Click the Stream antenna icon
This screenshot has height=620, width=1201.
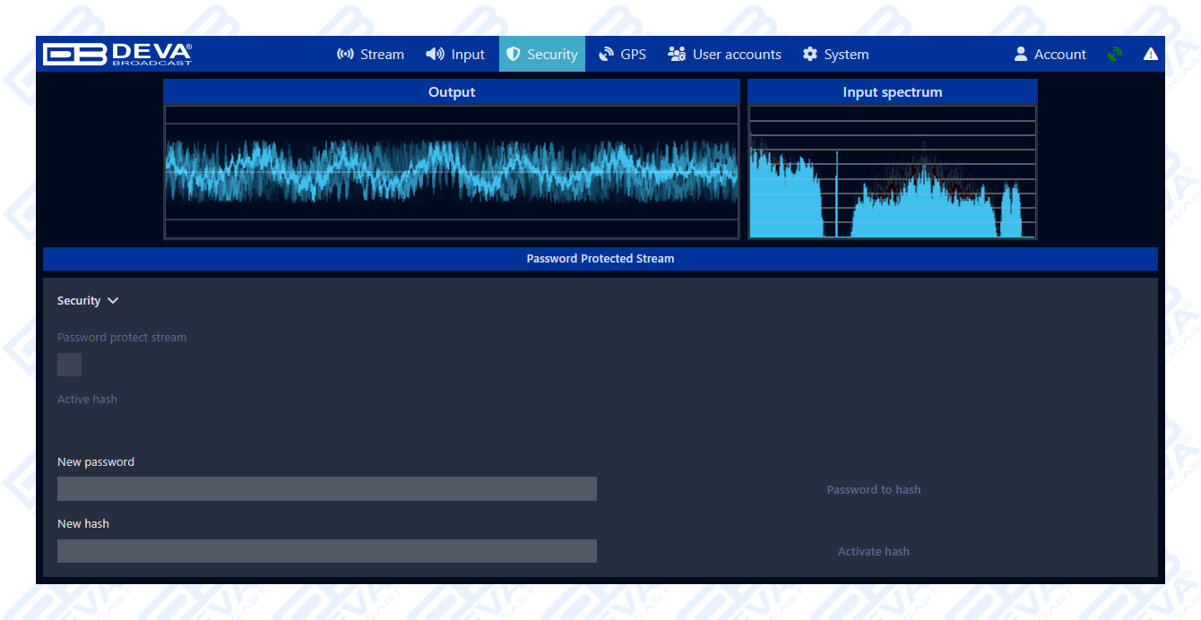coord(345,54)
